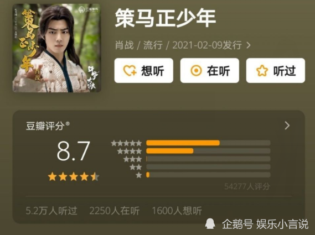The height and width of the screenshot is (235, 315).
Task: Click the star icon on 听过
Action: (x=262, y=71)
